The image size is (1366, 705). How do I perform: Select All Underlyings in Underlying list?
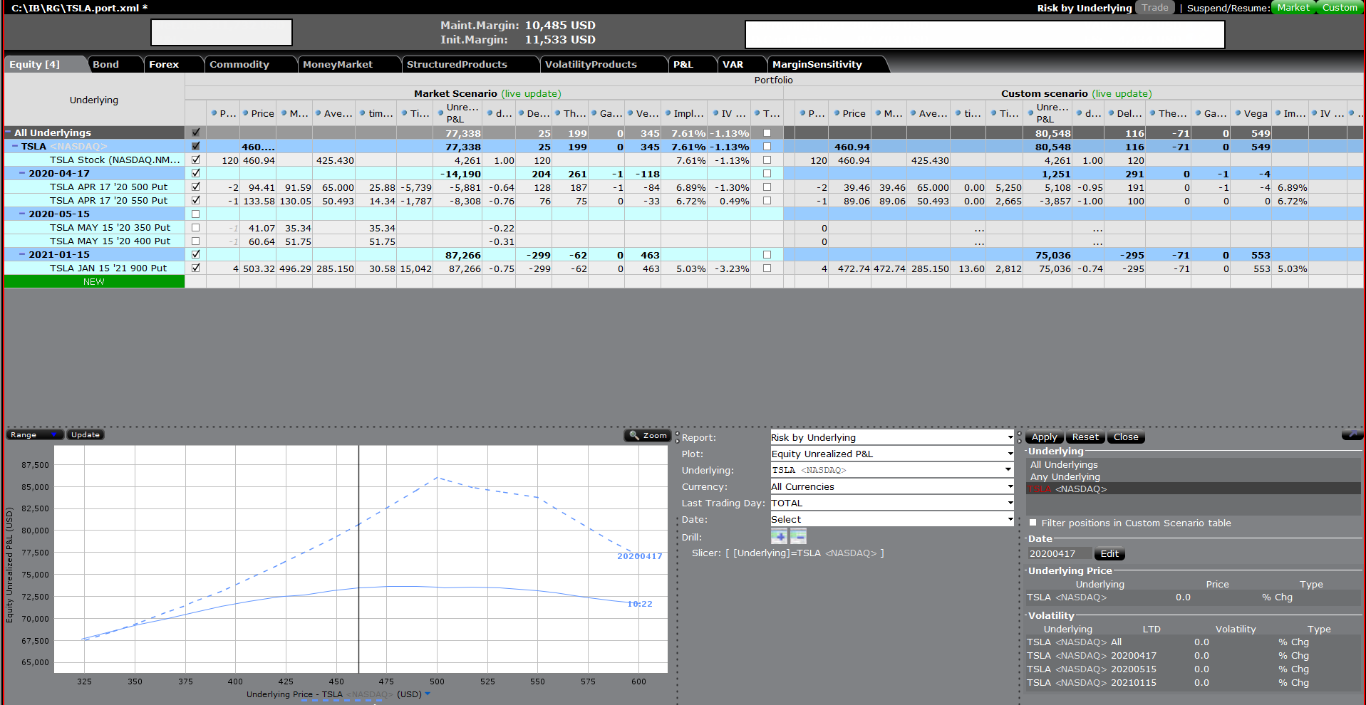[1064, 464]
